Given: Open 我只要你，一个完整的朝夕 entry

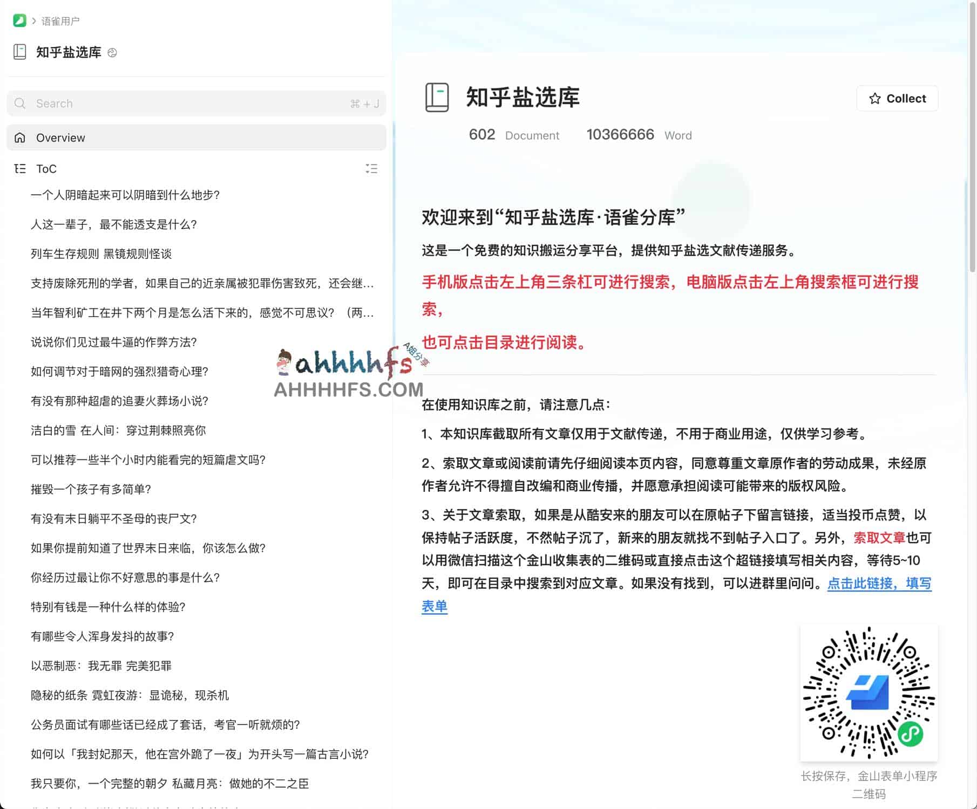Looking at the screenshot, I should (x=169, y=784).
